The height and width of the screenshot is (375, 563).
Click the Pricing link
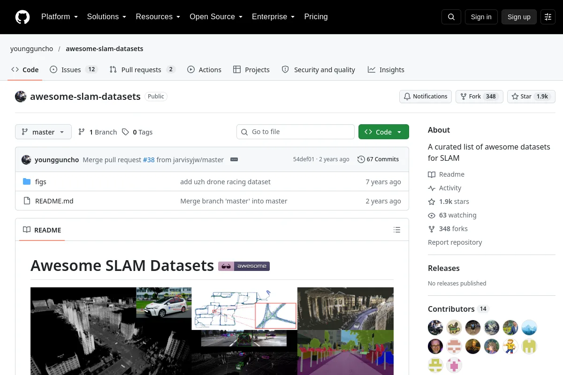[316, 17]
